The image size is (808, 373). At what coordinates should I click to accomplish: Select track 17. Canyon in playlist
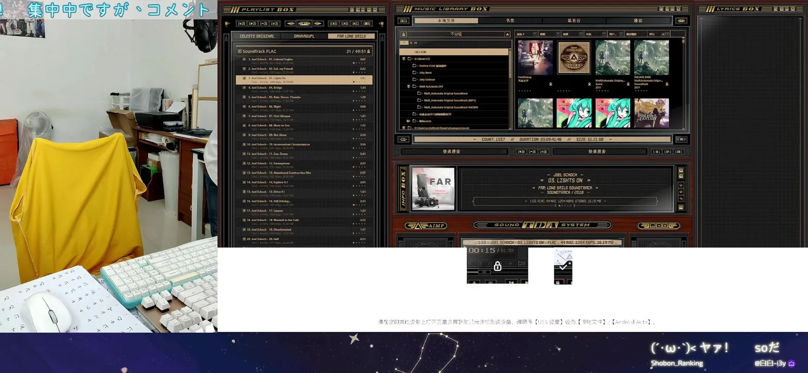[304, 212]
